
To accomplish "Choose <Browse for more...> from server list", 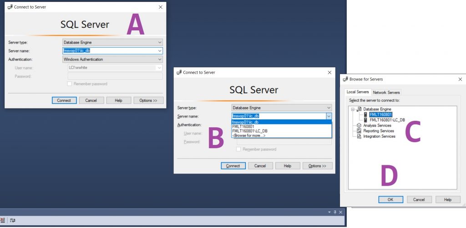I will pos(248,136).
